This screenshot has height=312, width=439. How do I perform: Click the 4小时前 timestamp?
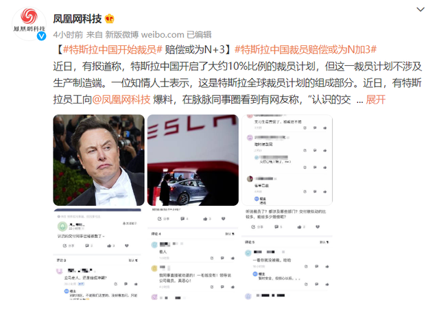(x=68, y=35)
